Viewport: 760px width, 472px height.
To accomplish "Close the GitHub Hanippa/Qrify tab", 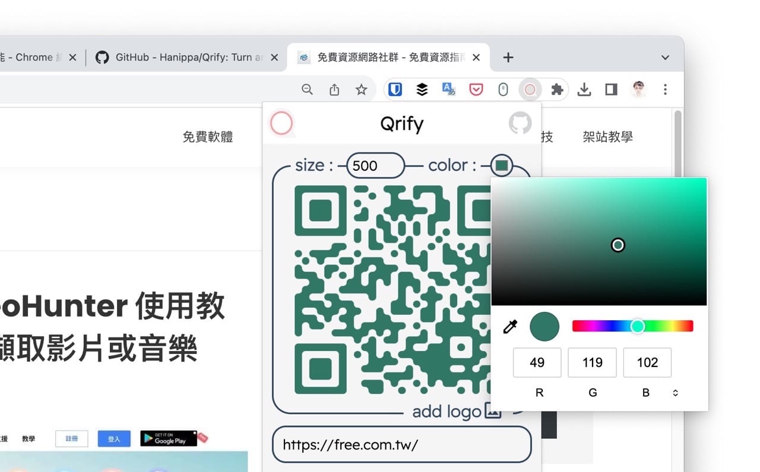I will (274, 58).
